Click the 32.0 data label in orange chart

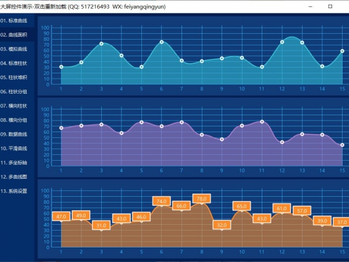(222, 224)
